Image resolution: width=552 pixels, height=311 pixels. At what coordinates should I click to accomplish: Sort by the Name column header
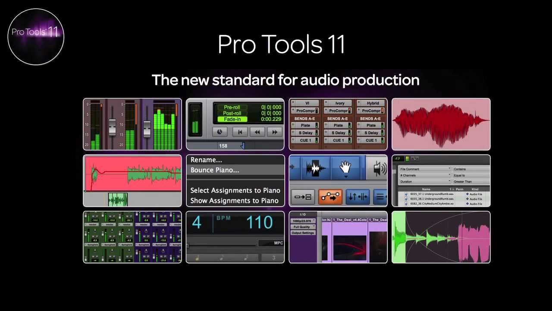tap(426, 189)
